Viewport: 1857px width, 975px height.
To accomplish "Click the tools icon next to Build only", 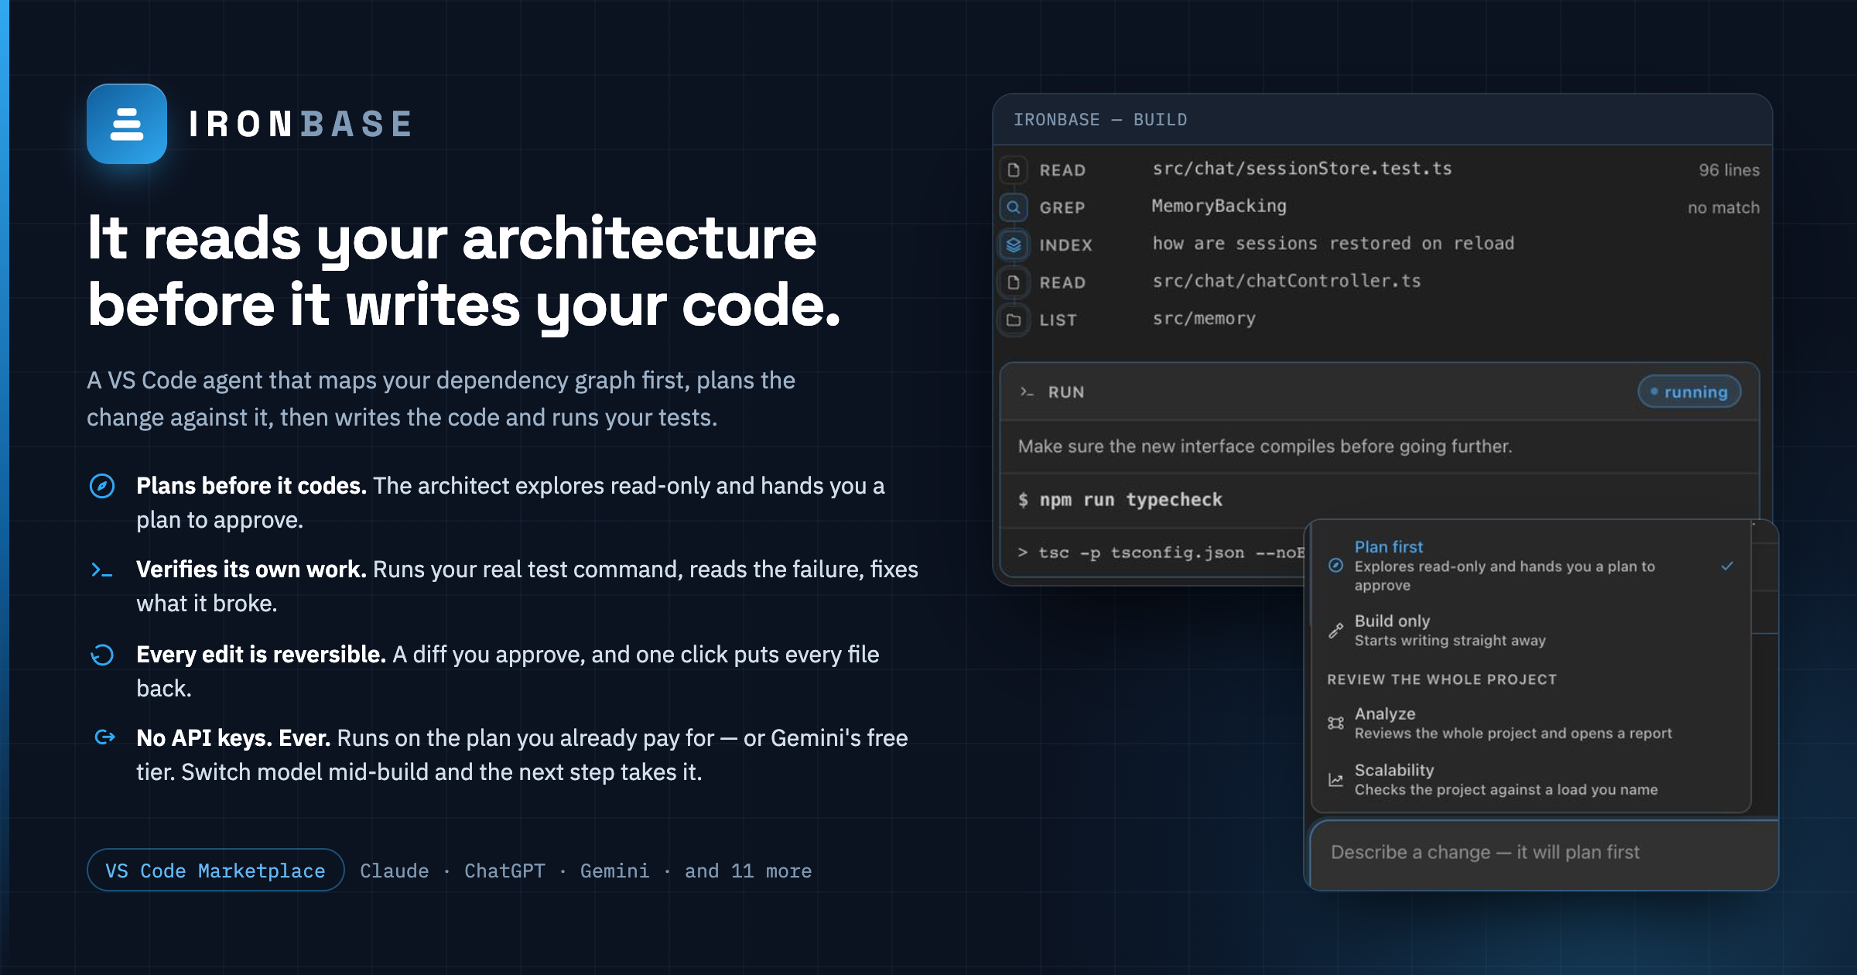I will coord(1335,630).
